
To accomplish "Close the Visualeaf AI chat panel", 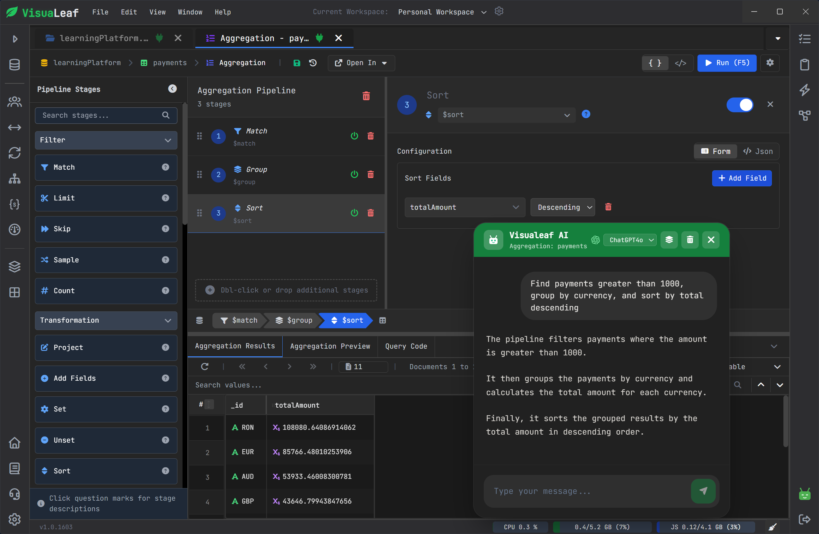I will pyautogui.click(x=711, y=240).
